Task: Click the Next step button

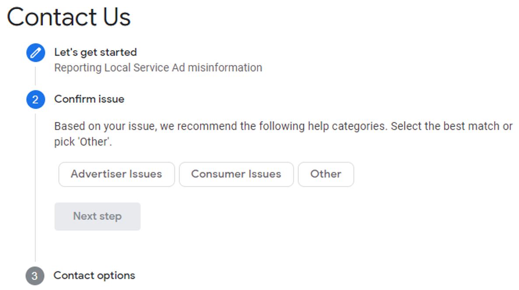Action: [98, 216]
